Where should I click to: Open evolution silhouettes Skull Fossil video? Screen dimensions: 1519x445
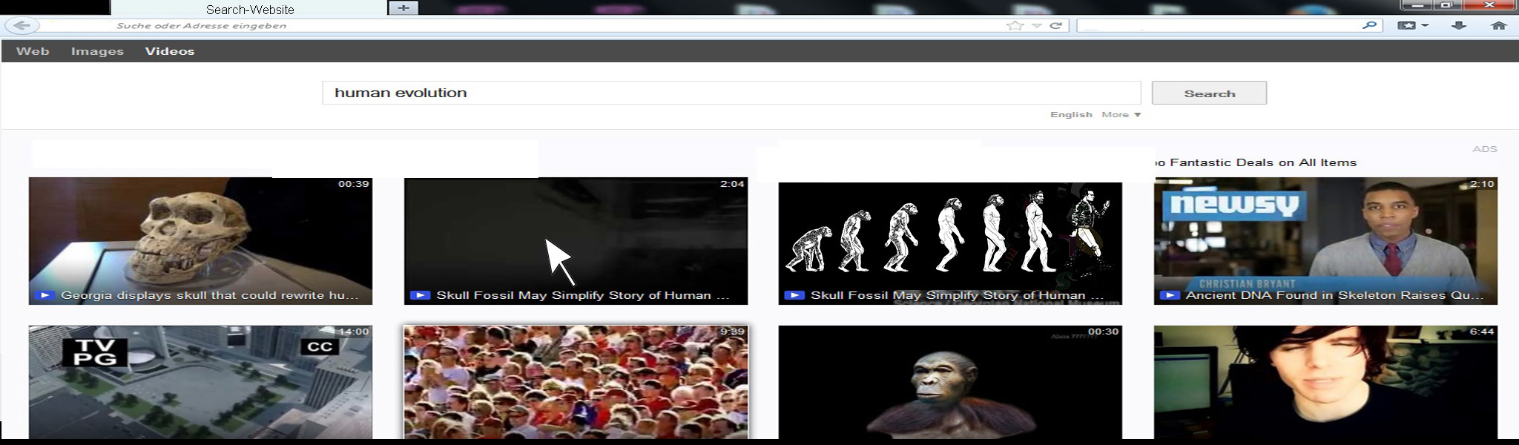coord(950,243)
